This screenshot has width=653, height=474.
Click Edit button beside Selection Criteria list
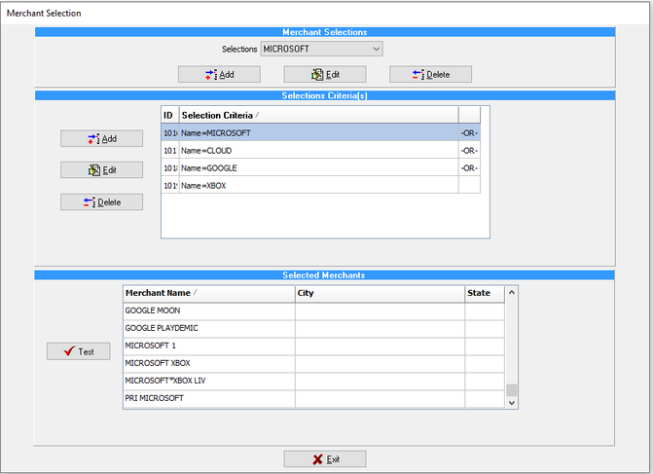101,170
